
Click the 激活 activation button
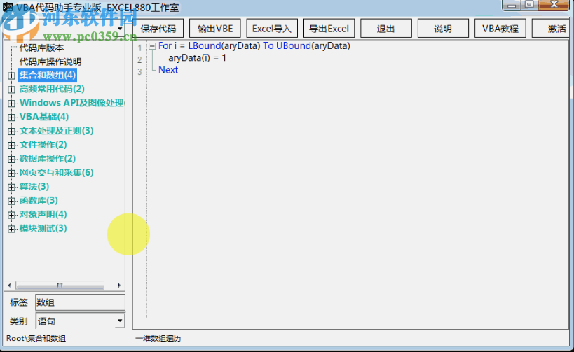pos(552,29)
